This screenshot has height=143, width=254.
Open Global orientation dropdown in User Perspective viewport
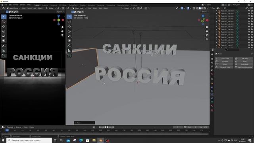[x=126, y=8]
